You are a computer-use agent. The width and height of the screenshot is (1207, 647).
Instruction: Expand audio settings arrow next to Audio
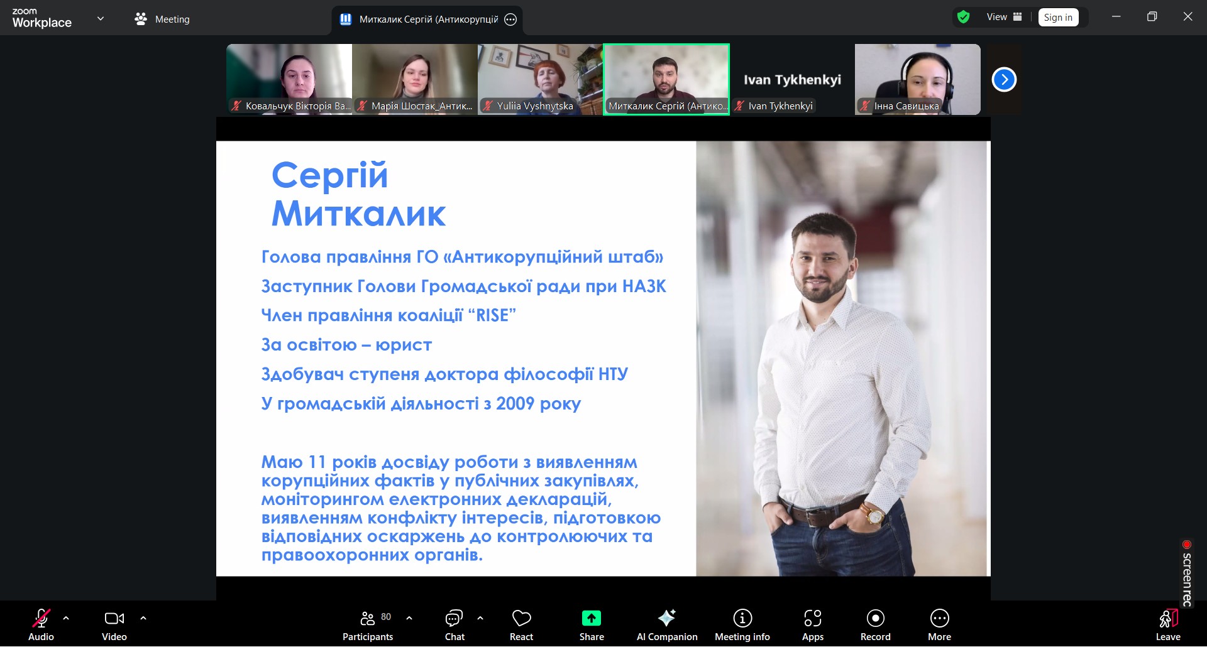point(66,619)
